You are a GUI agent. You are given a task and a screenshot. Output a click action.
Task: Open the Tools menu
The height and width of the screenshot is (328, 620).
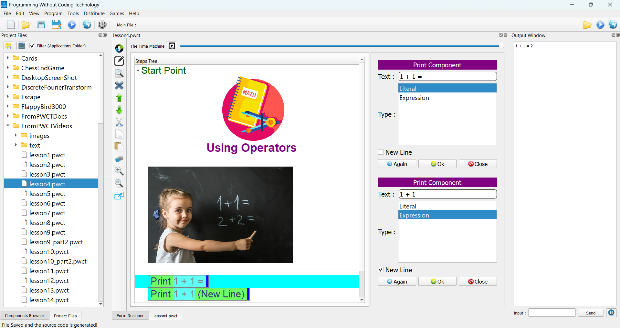(73, 14)
